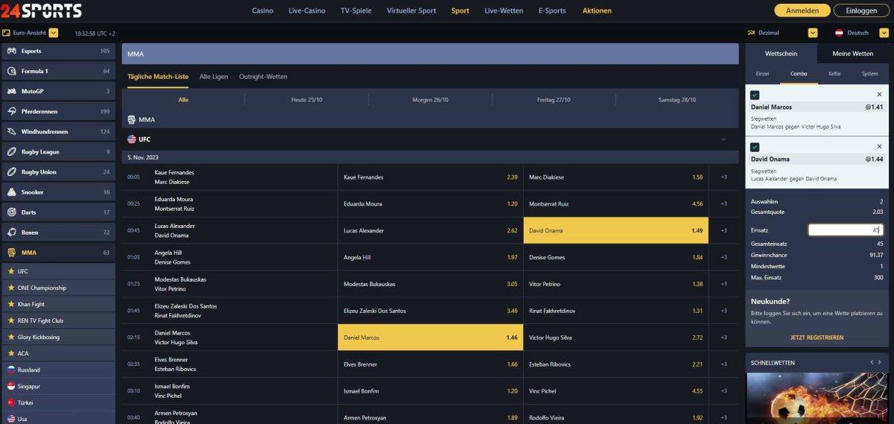
Task: Select Einzel bet type tab
Action: point(762,74)
